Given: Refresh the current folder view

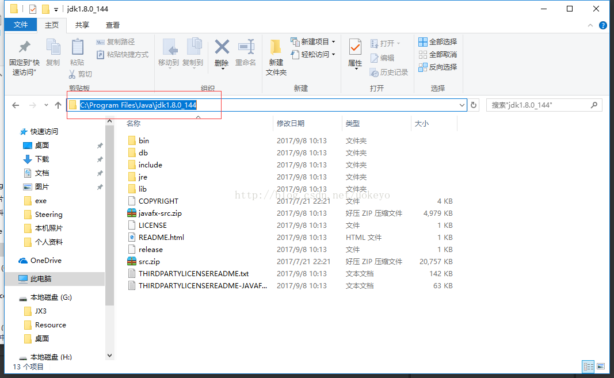Looking at the screenshot, I should point(474,105).
